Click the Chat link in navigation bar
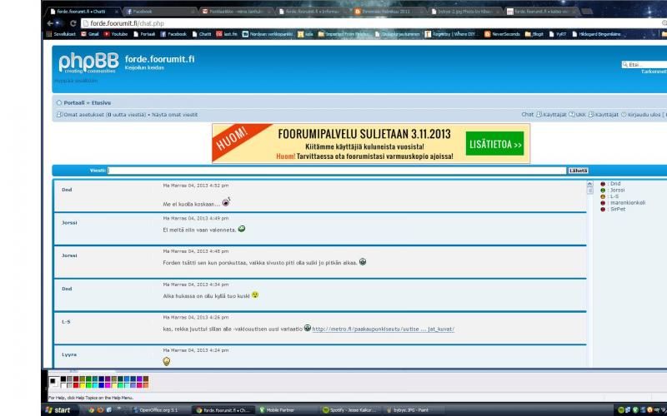Viewport: 667px width, 416px height. pos(527,115)
